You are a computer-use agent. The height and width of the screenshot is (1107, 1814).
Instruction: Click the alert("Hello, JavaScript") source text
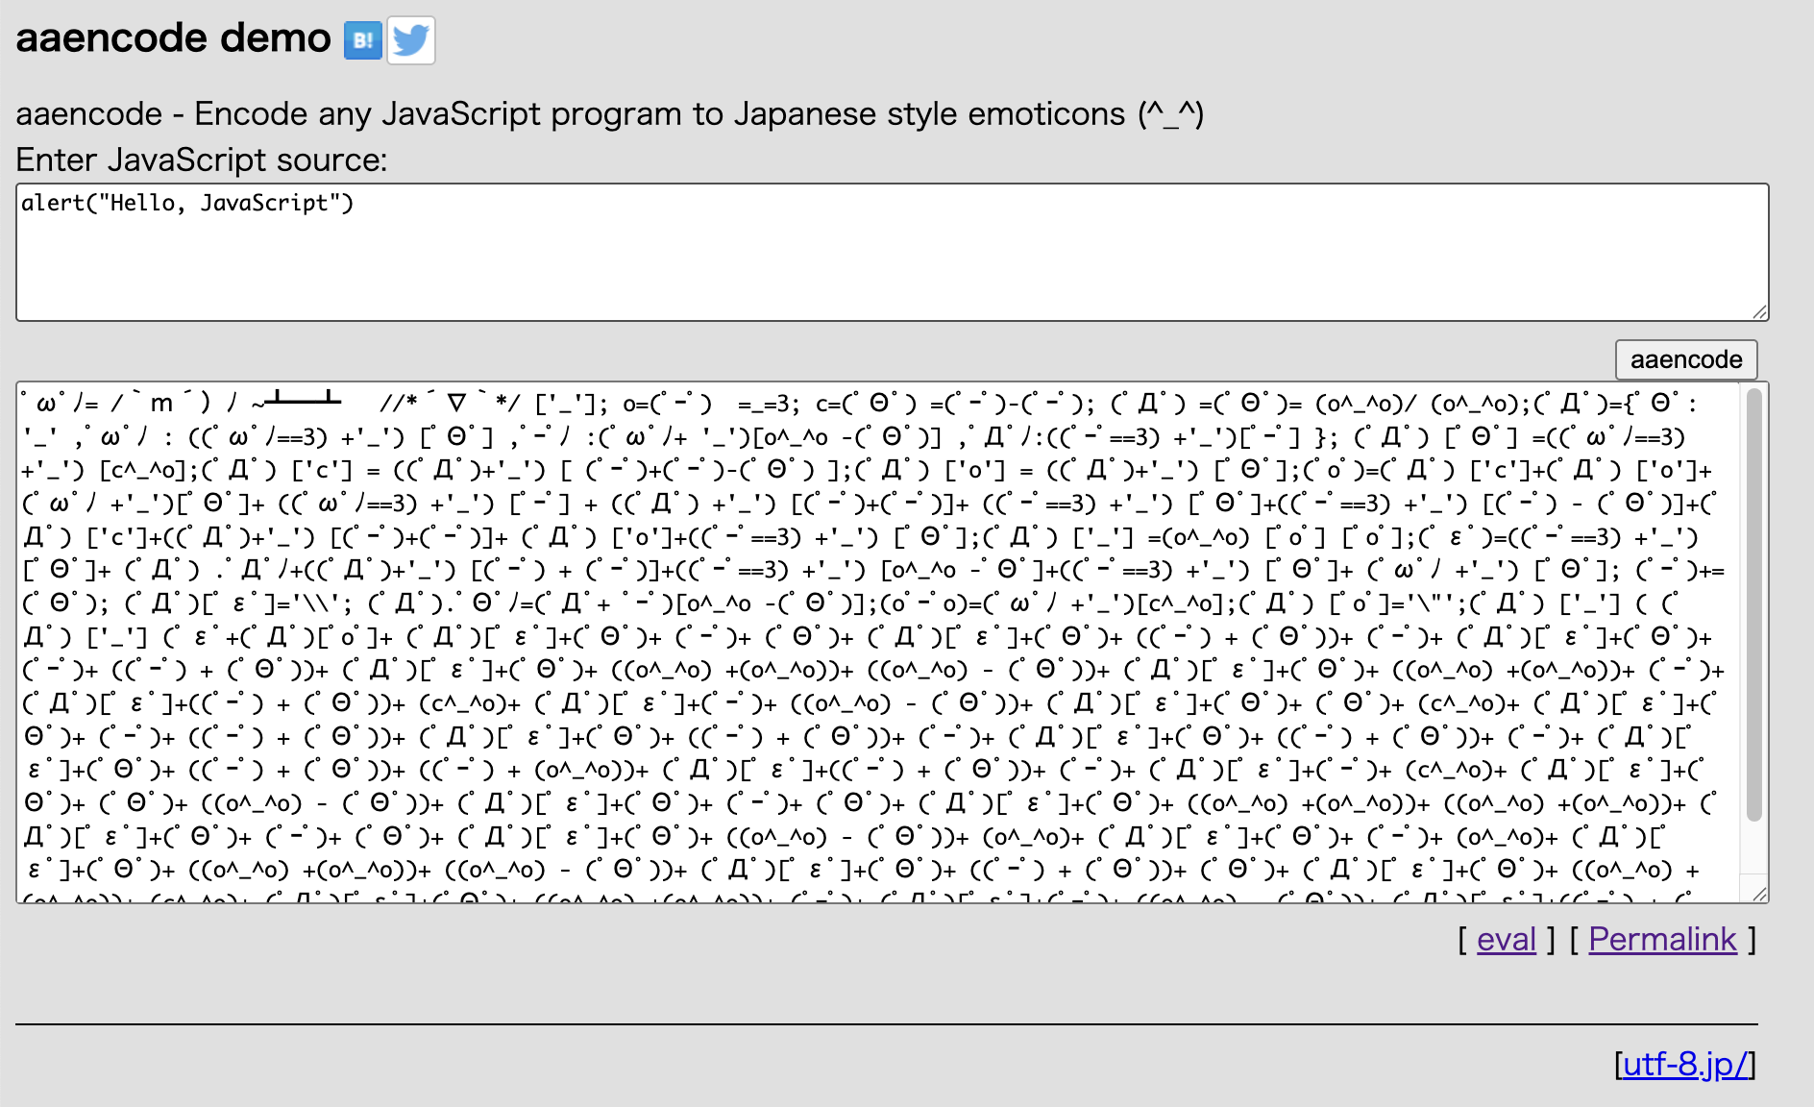(188, 203)
